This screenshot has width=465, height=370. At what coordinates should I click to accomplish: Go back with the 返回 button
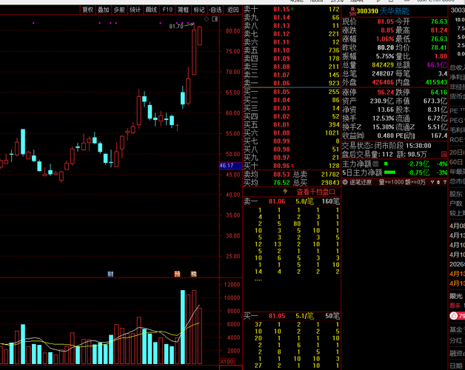click(232, 10)
